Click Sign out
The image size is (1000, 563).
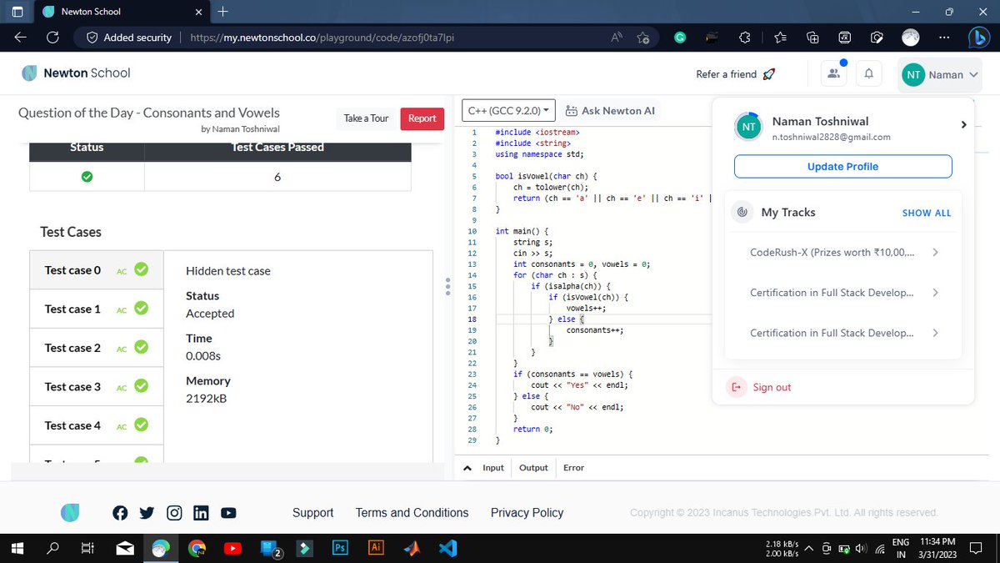pos(760,388)
